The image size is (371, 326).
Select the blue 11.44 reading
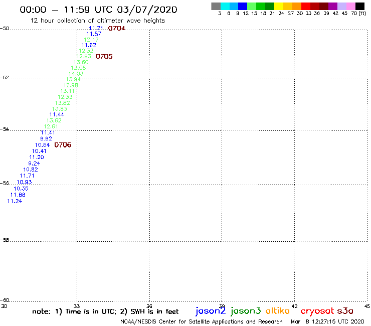tap(57, 114)
